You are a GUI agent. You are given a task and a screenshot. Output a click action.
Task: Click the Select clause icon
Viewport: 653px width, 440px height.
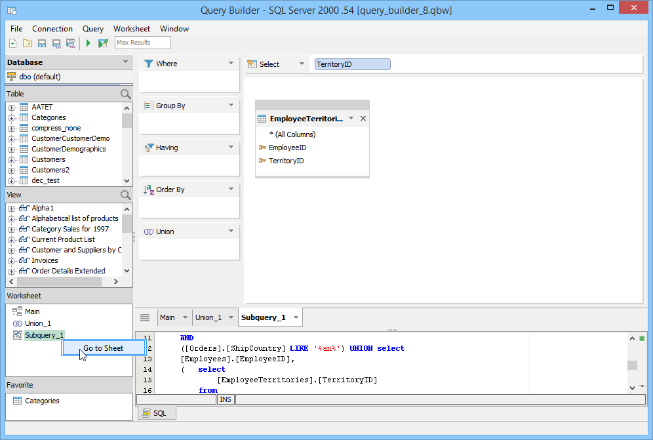[x=252, y=64]
